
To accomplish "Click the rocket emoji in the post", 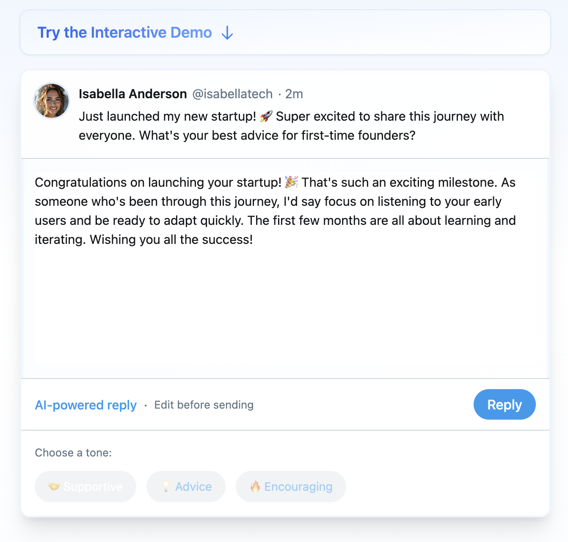I will pyautogui.click(x=266, y=116).
